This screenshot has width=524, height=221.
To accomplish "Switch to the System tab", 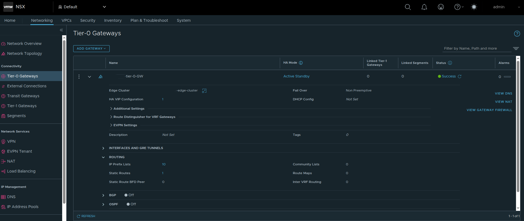I will [x=184, y=20].
